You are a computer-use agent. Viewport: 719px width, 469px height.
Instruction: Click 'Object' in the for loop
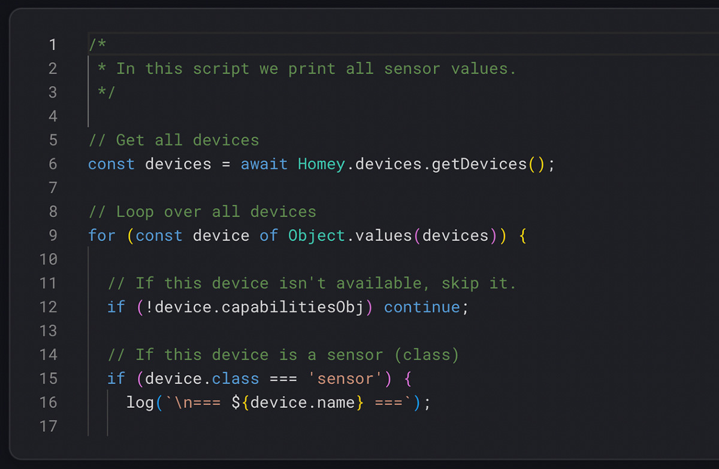click(x=316, y=236)
